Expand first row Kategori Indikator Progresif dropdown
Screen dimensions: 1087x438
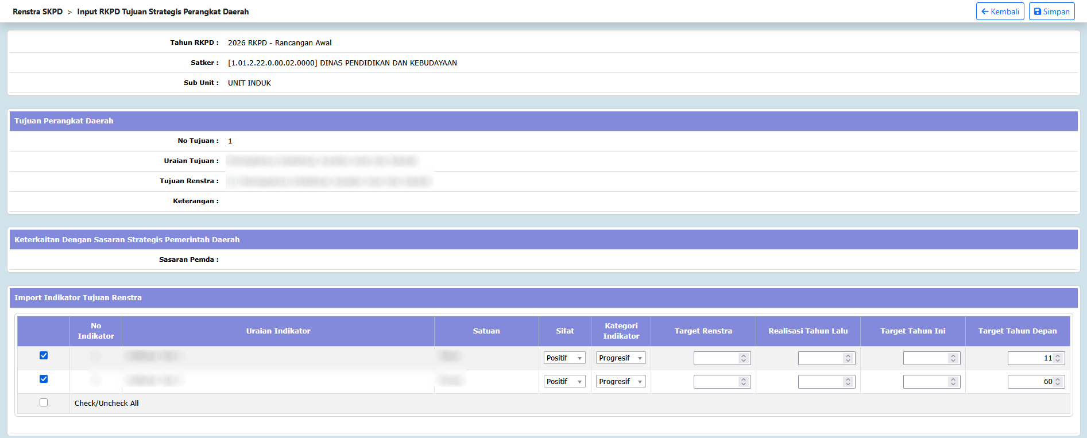[620, 358]
